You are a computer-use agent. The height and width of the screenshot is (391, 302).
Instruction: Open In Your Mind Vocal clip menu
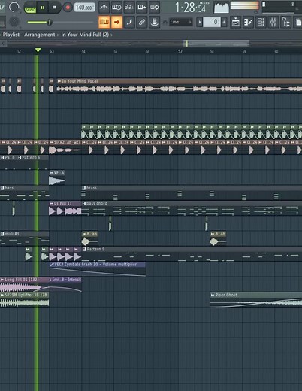click(x=59, y=81)
